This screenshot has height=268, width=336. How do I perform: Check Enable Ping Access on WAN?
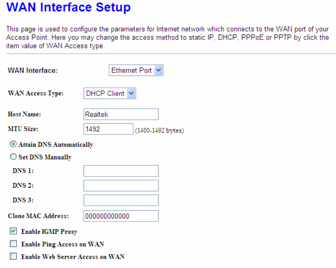(x=13, y=244)
